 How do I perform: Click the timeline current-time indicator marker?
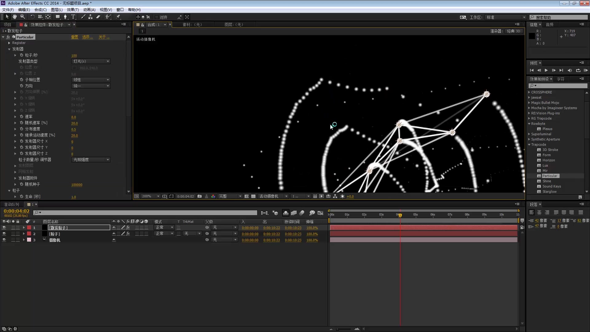(400, 215)
